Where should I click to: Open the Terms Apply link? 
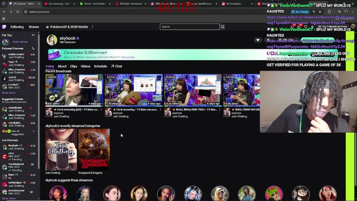[x=128, y=57]
